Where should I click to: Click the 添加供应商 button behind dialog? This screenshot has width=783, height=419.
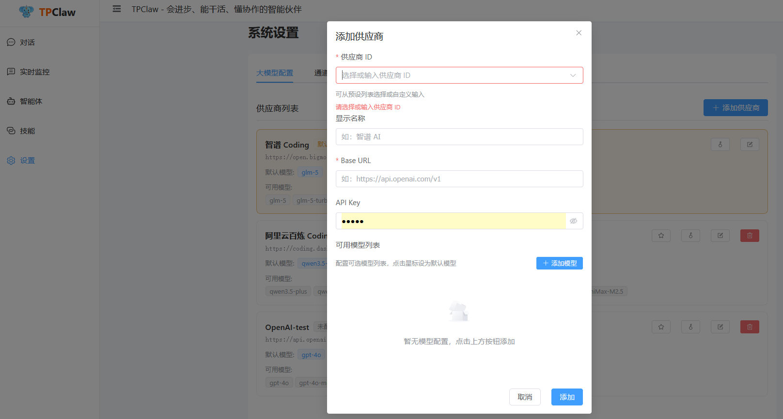[x=736, y=107]
